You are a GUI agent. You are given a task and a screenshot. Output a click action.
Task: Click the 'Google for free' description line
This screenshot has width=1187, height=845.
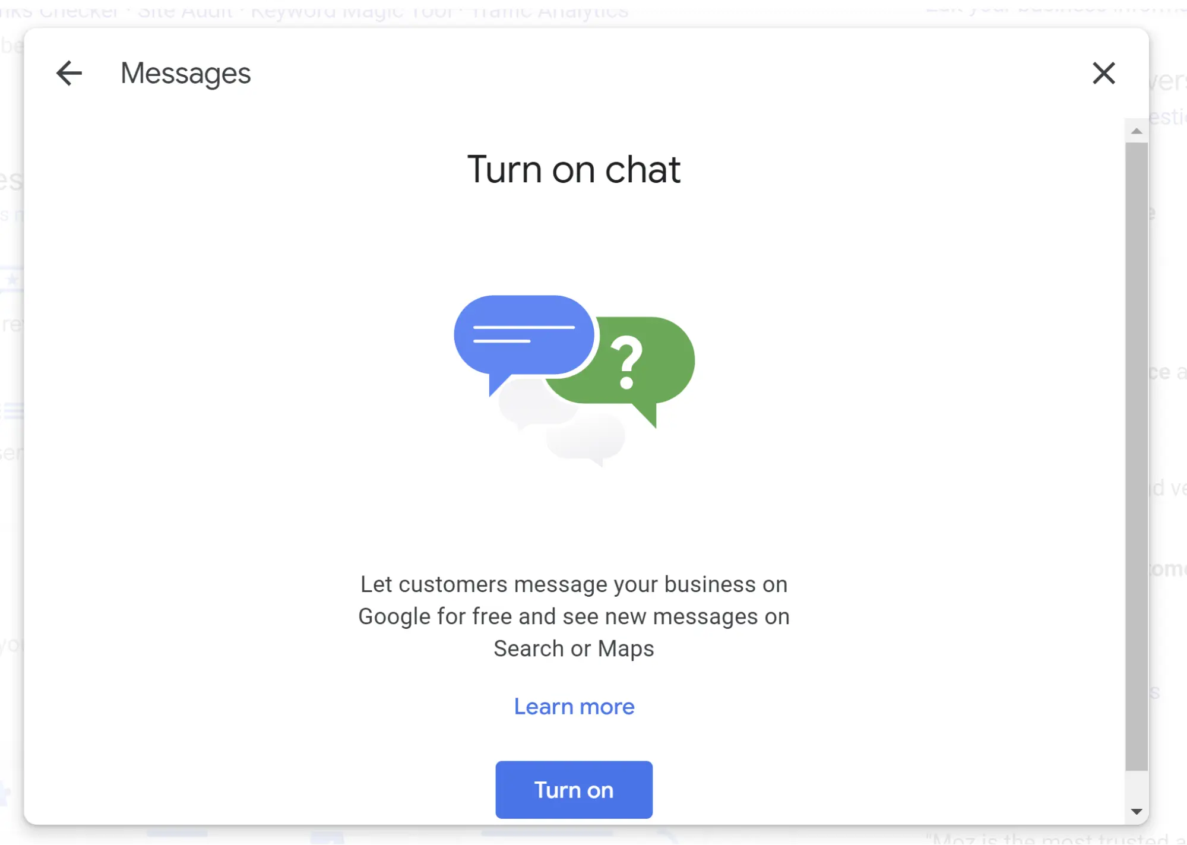pos(574,616)
